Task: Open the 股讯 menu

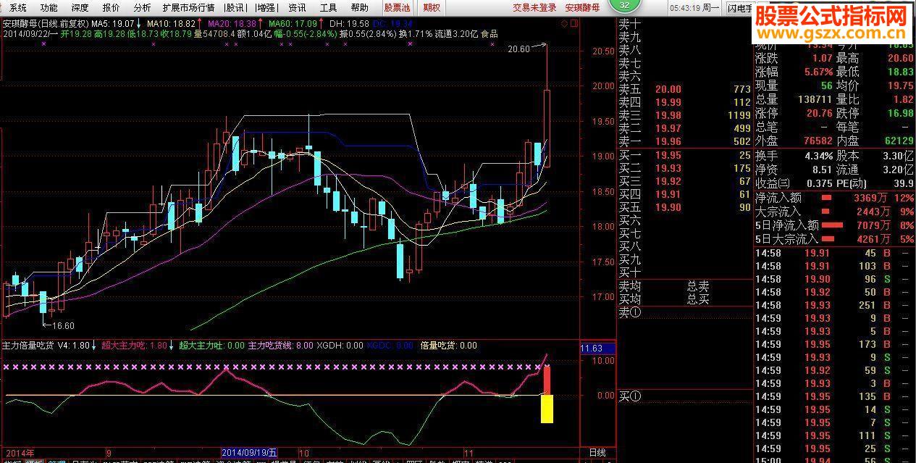Action: click(235, 7)
